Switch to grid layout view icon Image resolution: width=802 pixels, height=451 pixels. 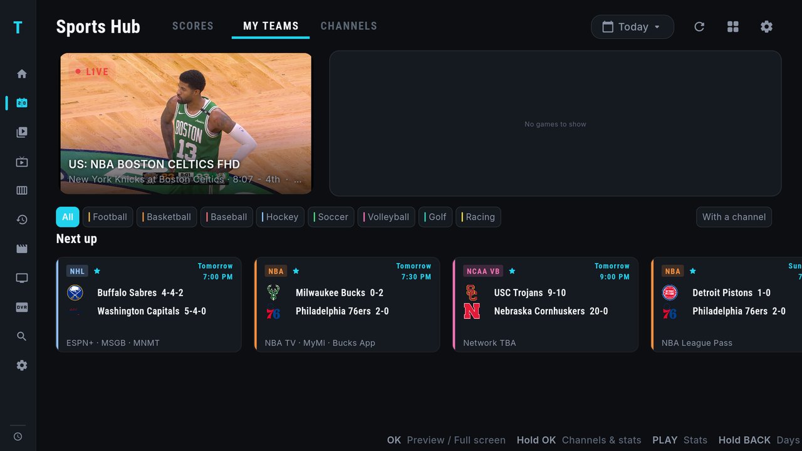733,27
